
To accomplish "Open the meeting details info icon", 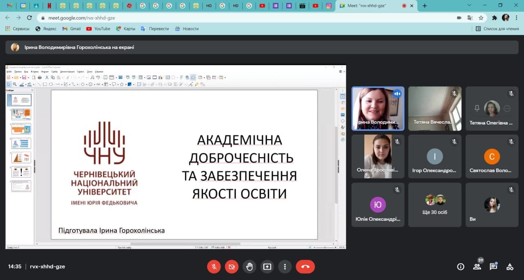I will click(461, 267).
